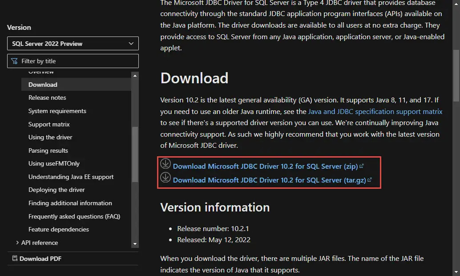Open Deploying the driver in the sidebar
Viewport: 460px width, 276px height.
[x=56, y=190]
